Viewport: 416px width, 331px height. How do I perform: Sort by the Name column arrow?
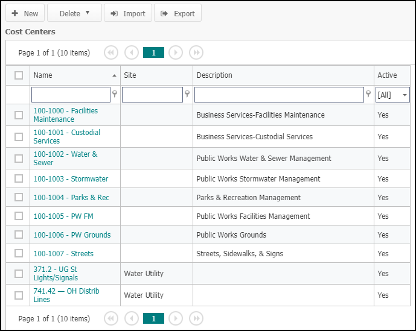coord(114,75)
